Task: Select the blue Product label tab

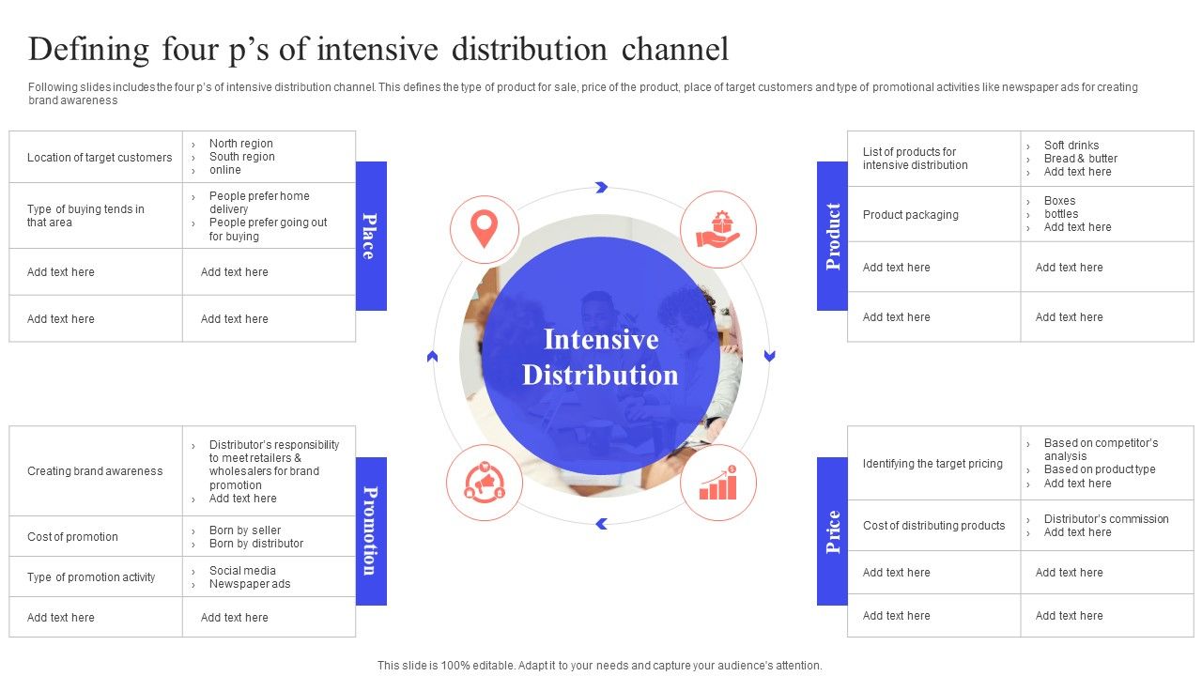Action: click(832, 236)
